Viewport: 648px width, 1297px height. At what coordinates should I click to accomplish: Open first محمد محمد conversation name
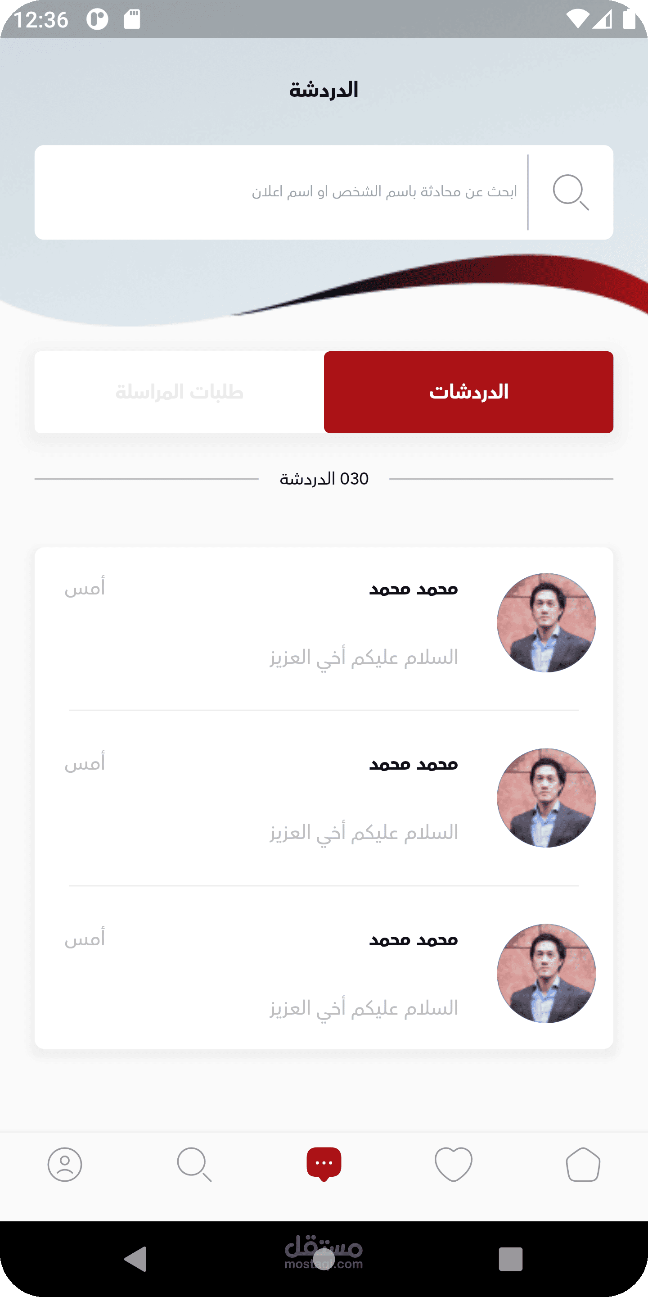[x=414, y=589]
